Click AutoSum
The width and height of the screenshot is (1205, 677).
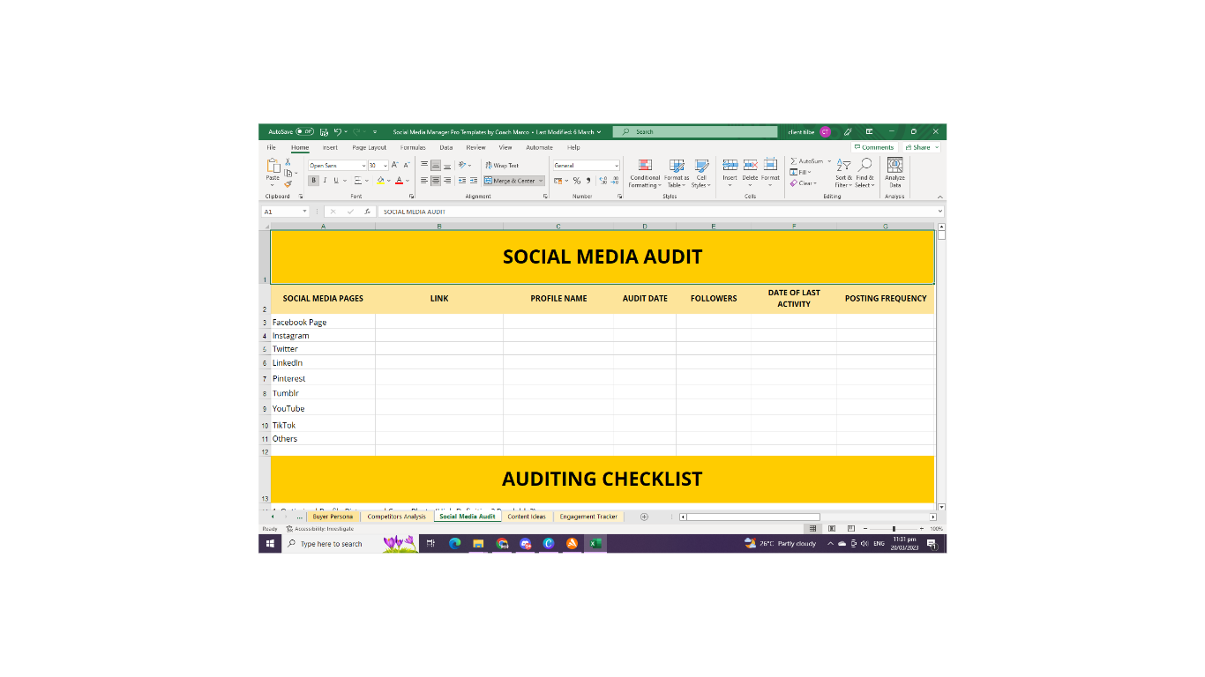[x=807, y=161]
